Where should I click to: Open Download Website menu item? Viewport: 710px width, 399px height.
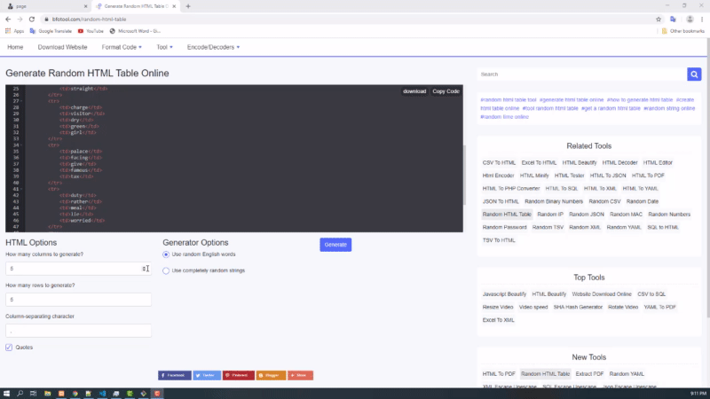62,47
